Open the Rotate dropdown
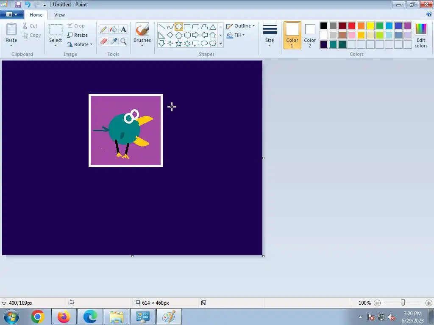 [80, 44]
